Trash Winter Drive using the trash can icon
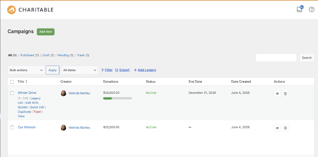The image size is (318, 157). coord(285,94)
